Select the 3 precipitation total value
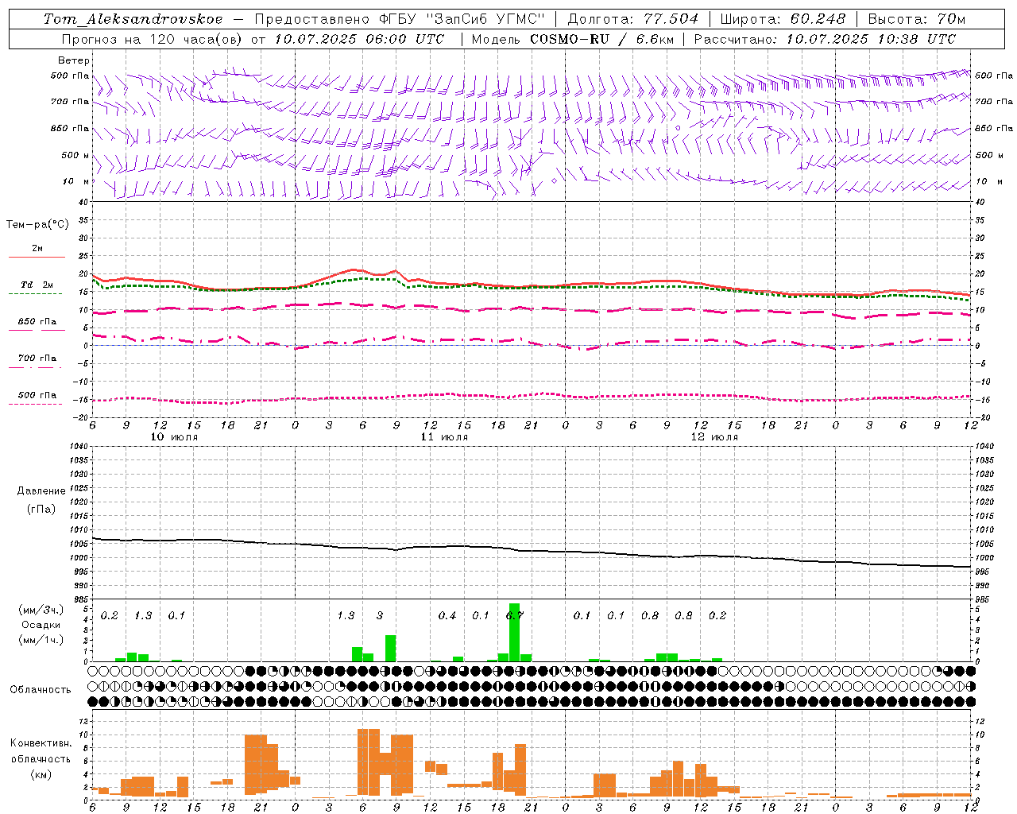Screen dimensions: 1017x814 tap(380, 615)
